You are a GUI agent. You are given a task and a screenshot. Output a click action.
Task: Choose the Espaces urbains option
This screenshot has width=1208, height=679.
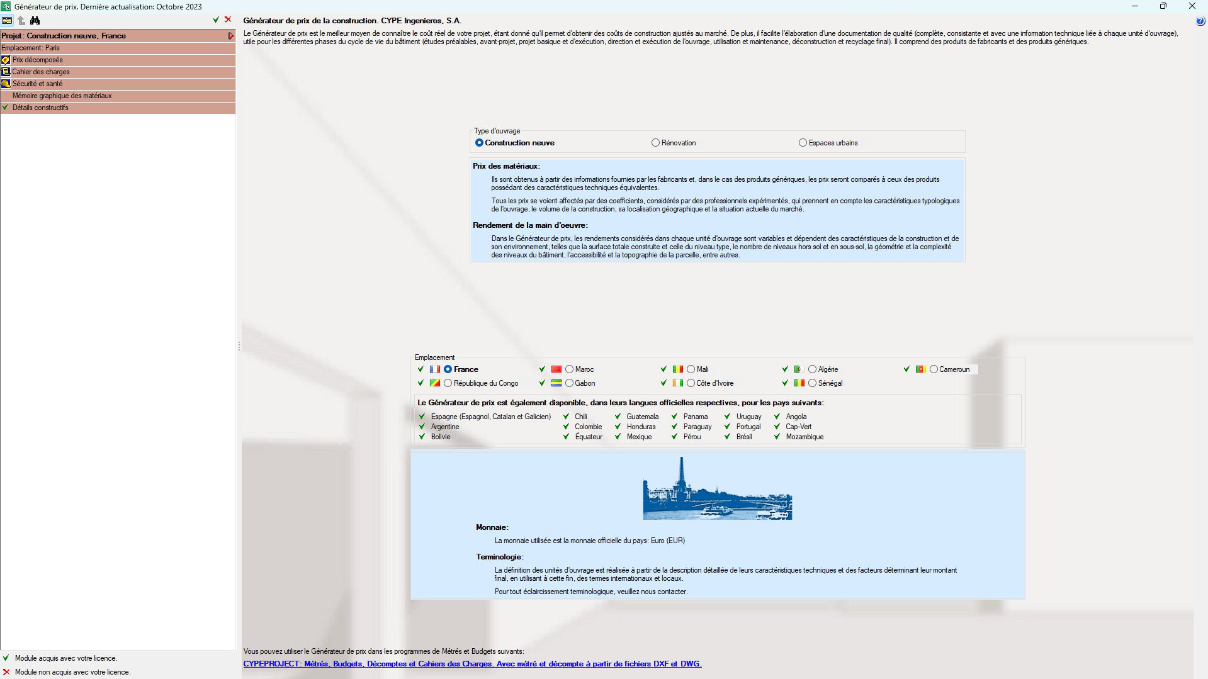tap(803, 143)
